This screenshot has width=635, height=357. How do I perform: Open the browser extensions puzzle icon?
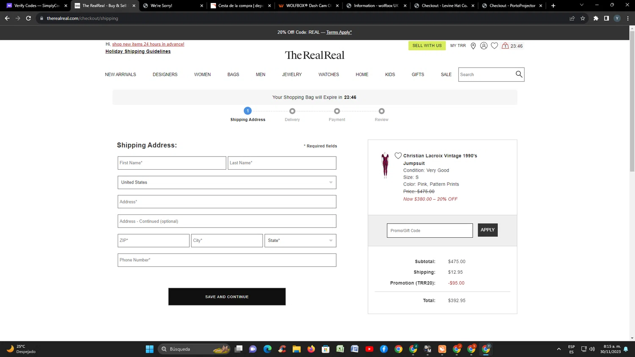pos(596,18)
